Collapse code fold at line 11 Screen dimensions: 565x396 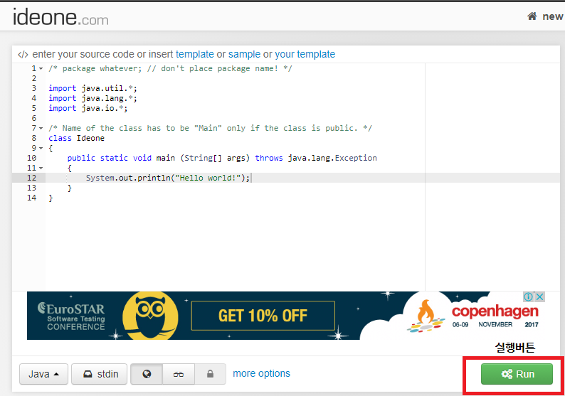tap(41, 168)
